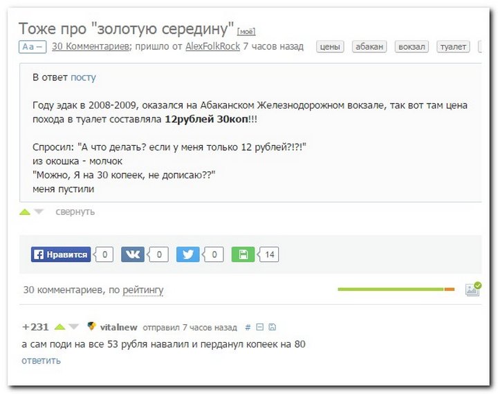Save vitalnew's comment with small floppy icon
The width and height of the screenshot is (498, 394).
pyautogui.click(x=272, y=328)
